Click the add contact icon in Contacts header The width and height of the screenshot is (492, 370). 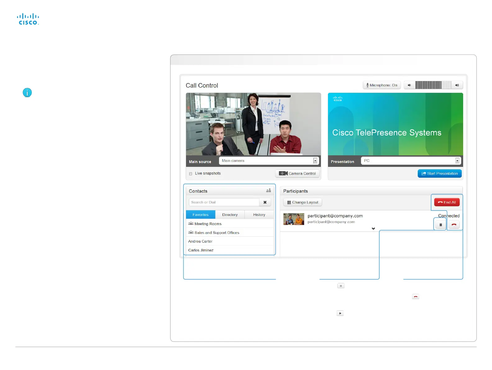(268, 190)
